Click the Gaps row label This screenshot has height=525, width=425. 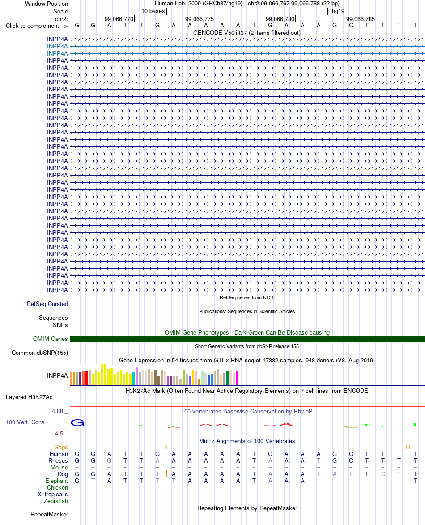point(61,448)
